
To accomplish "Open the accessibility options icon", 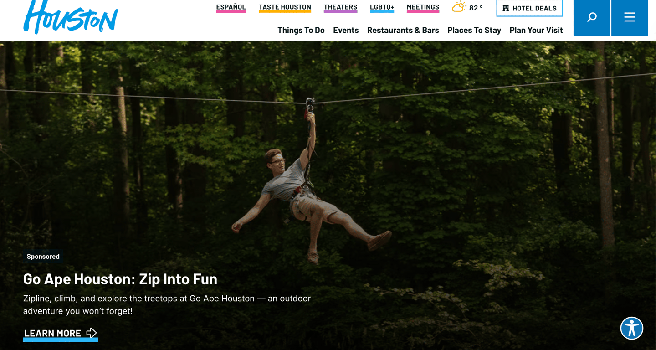I will (632, 328).
